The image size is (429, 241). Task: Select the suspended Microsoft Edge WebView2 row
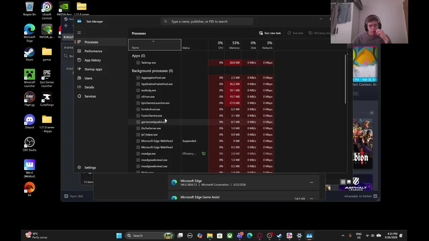point(201,141)
